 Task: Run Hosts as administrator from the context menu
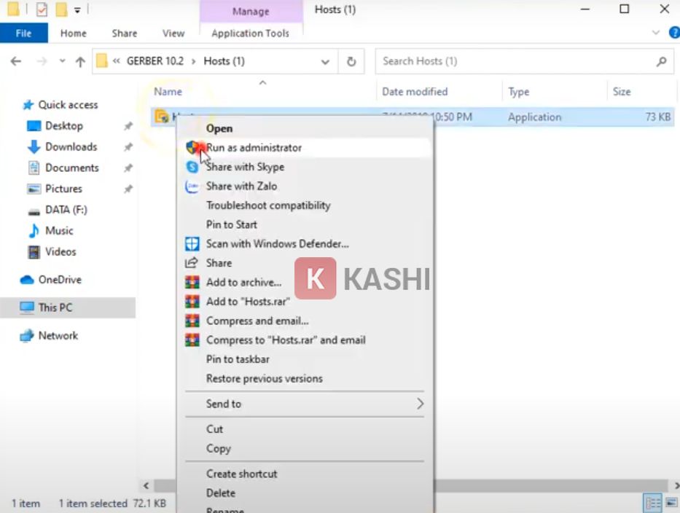[x=253, y=147]
